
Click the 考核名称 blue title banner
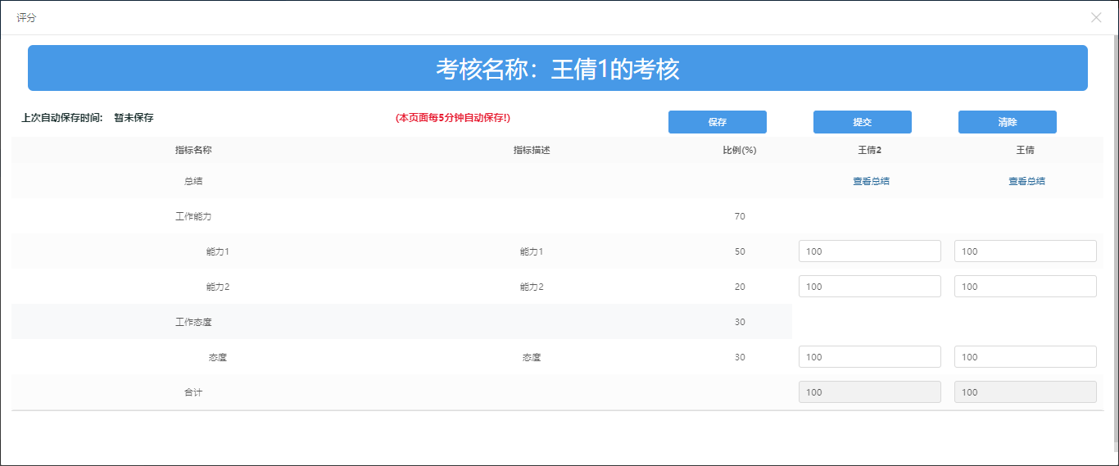pos(557,69)
